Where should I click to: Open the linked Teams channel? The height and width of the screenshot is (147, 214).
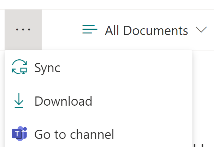pyautogui.click(x=74, y=134)
